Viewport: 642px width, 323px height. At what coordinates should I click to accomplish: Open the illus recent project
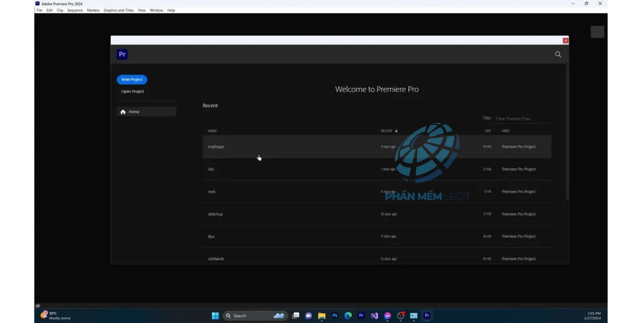coord(377,236)
